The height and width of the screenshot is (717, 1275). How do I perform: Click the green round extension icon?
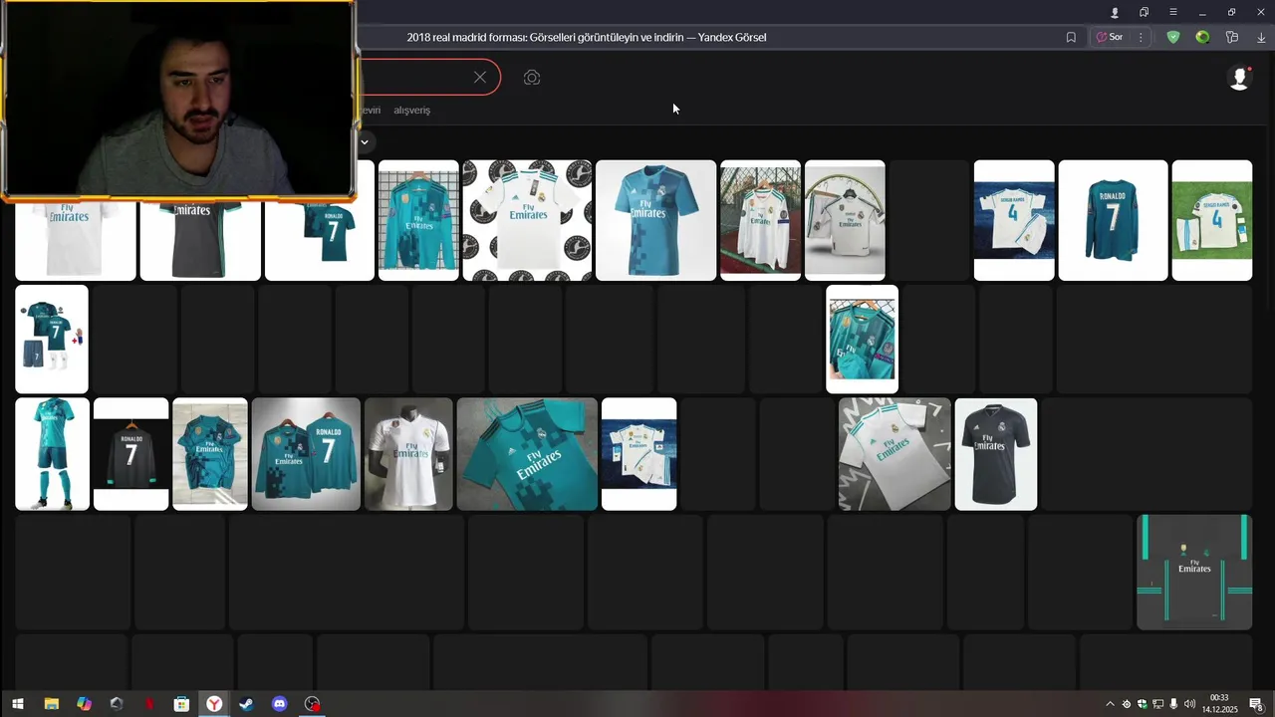[1202, 37]
